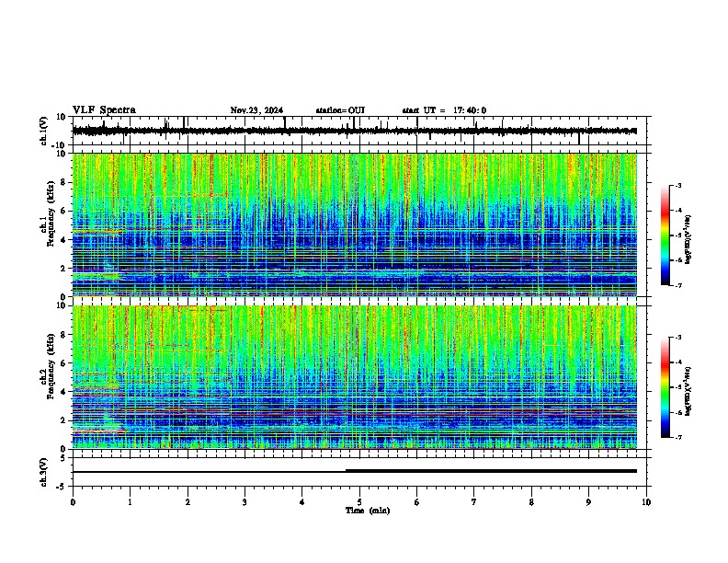Screen dimensions: 728x563
Task: Click the "0" tick on the time axis
Action: click(73, 502)
